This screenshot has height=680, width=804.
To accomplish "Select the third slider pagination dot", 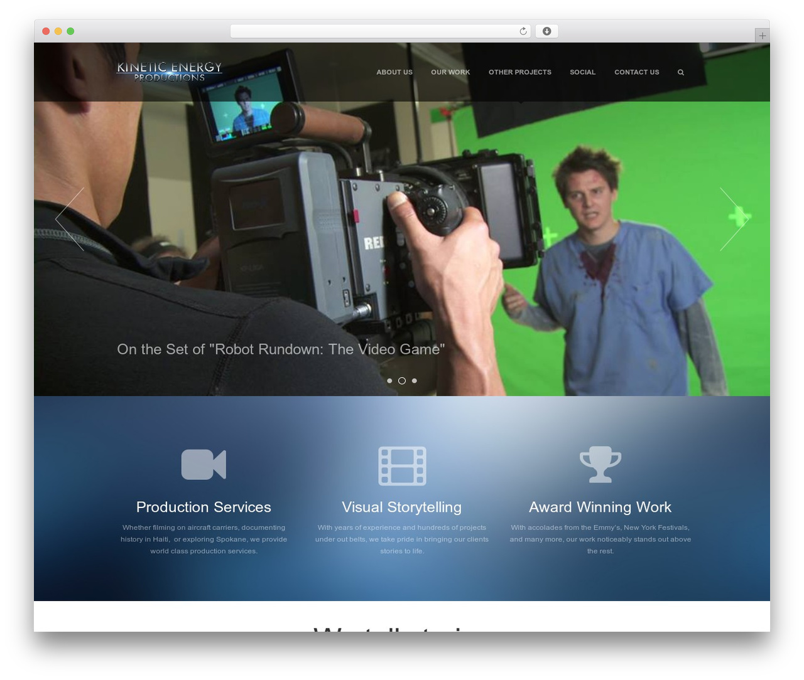I will pos(414,381).
